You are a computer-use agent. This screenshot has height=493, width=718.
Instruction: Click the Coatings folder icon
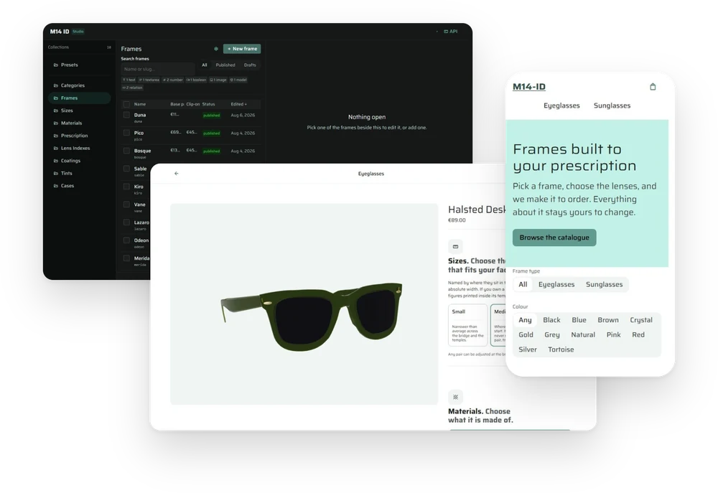click(x=56, y=161)
